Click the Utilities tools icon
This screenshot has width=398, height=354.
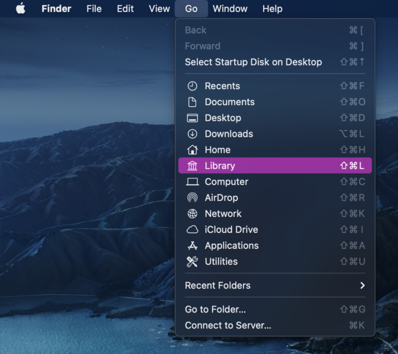[192, 261]
